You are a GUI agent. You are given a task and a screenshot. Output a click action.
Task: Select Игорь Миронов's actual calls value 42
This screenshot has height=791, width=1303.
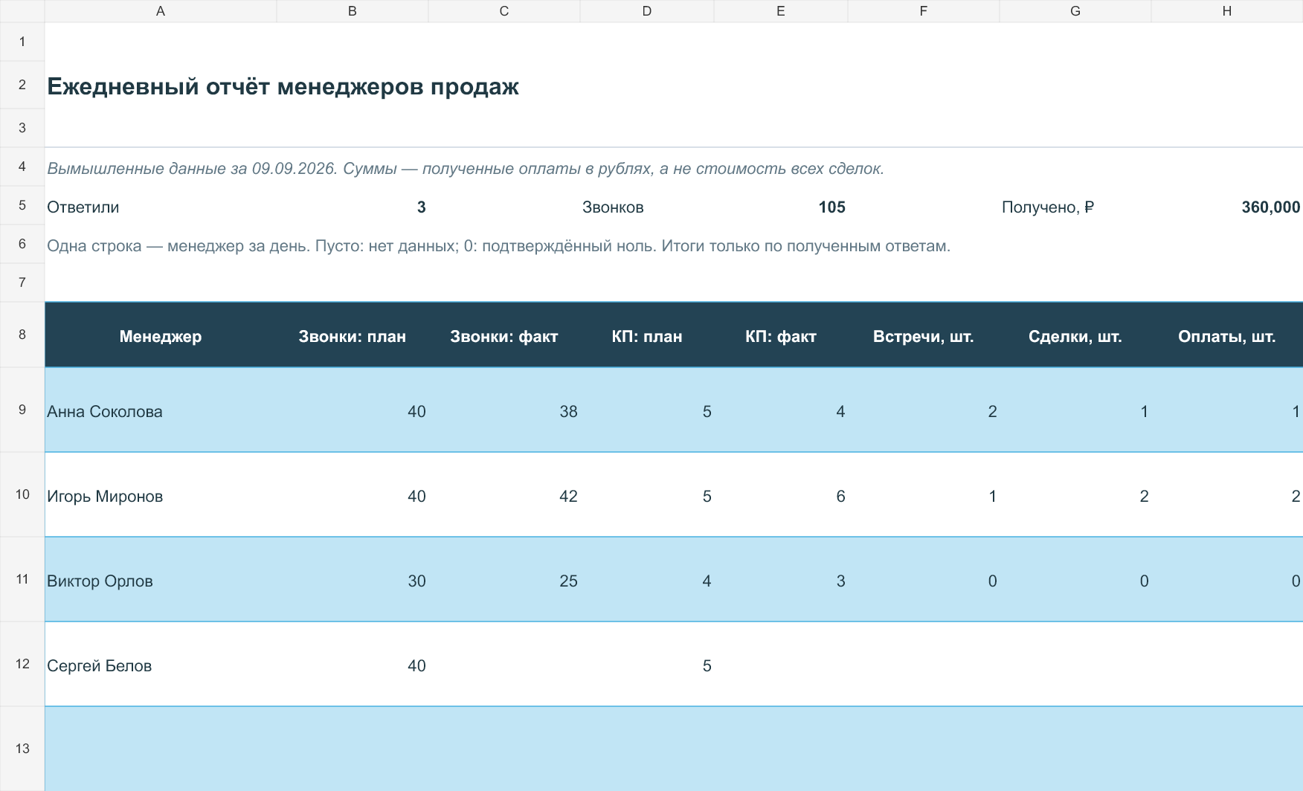(504, 495)
